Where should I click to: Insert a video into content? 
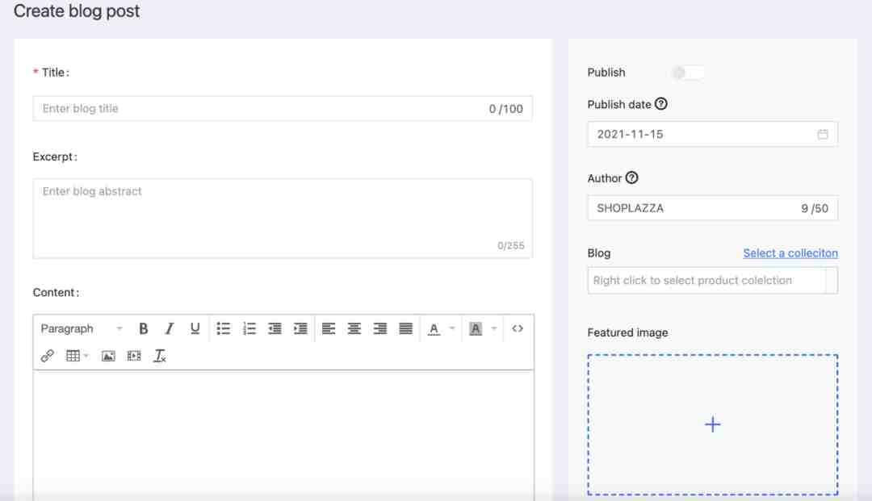134,356
